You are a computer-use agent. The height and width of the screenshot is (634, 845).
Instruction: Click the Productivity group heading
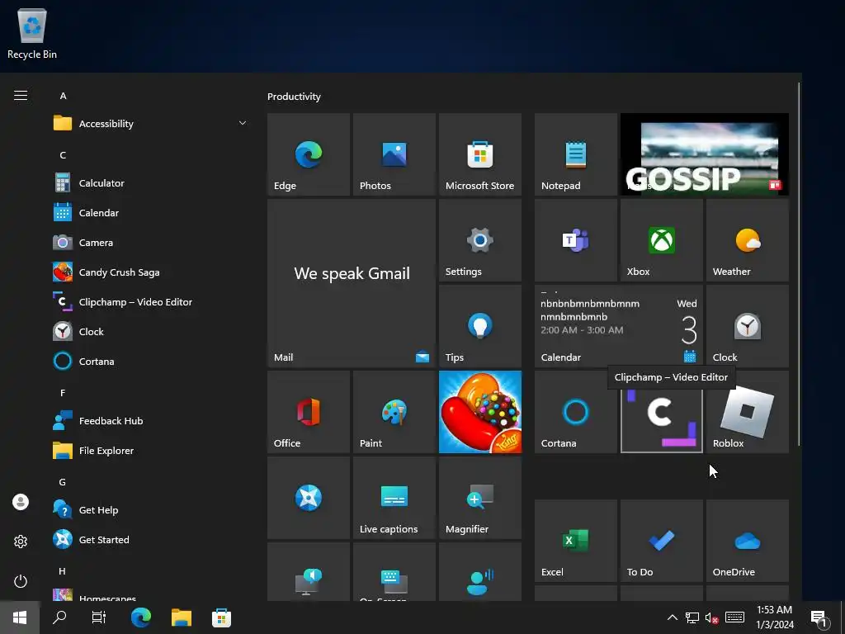click(294, 97)
